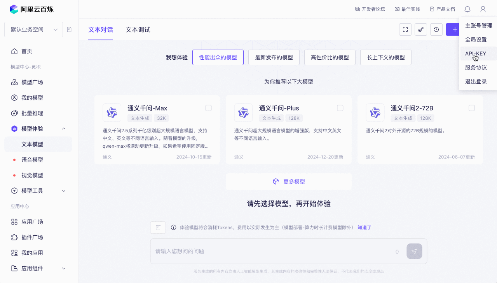Click the 通义千问-Plus card title

(x=279, y=108)
